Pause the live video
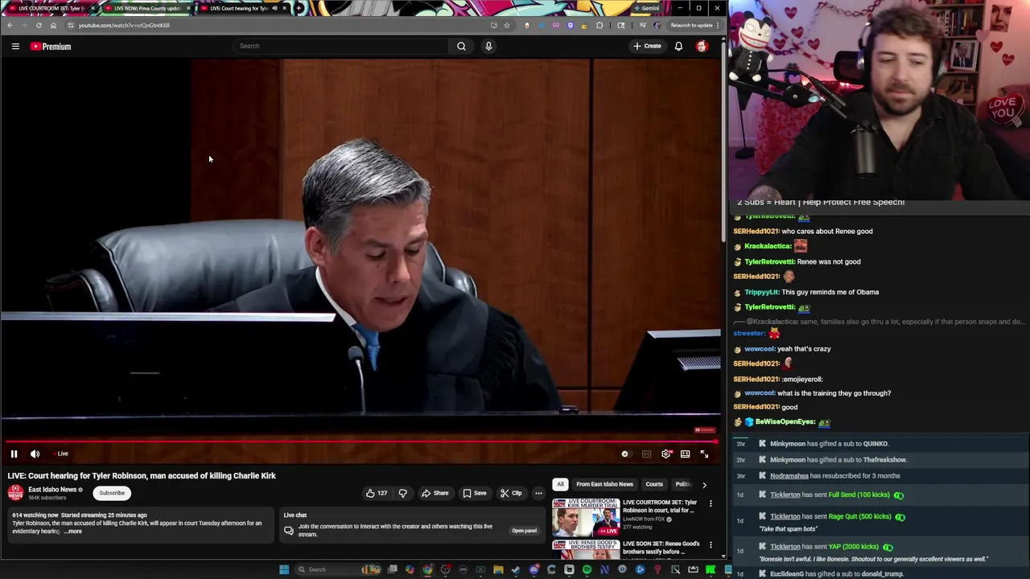The image size is (1030, 579). 14,454
